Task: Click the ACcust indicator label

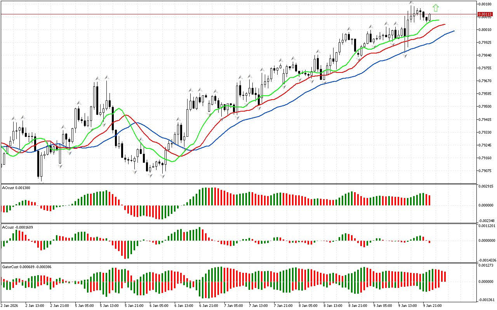Action: click(17, 227)
